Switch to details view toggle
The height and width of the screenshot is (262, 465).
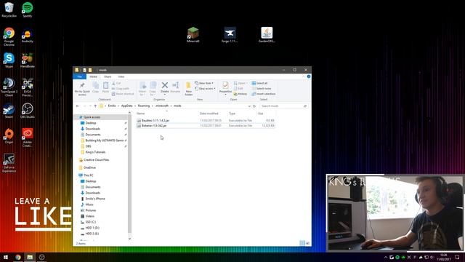(x=302, y=243)
